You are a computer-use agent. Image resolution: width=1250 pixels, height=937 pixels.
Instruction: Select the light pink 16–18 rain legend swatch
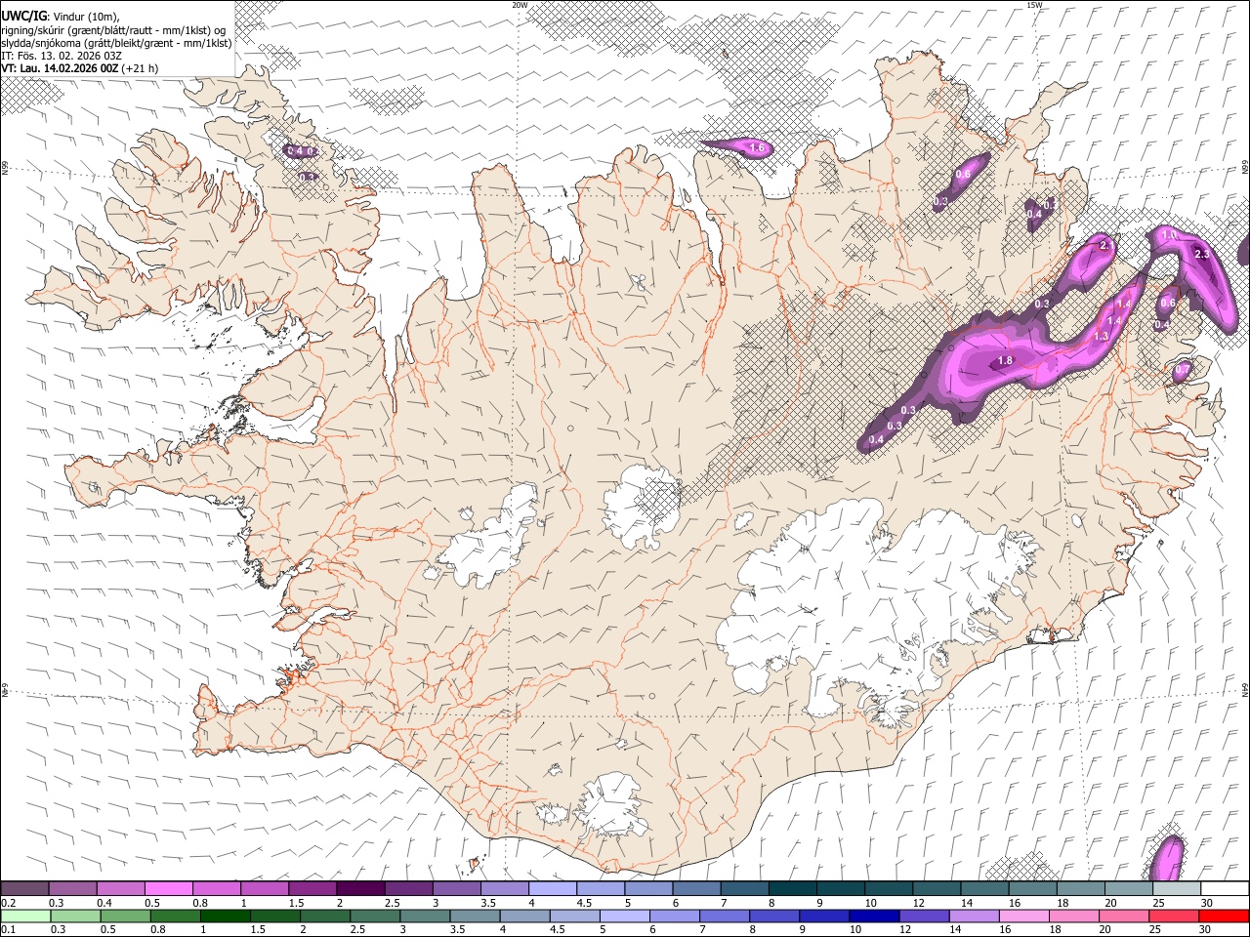(1023, 916)
